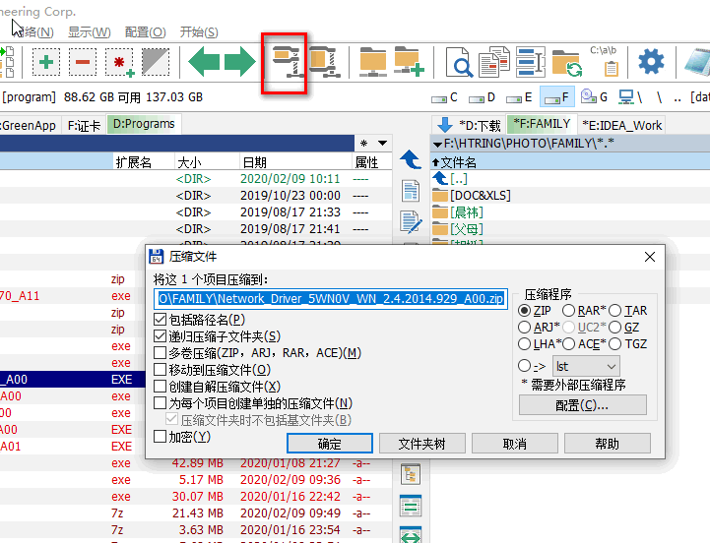This screenshot has height=543, width=710.
Task: Click the invert selection toolbar icon
Action: 156,62
